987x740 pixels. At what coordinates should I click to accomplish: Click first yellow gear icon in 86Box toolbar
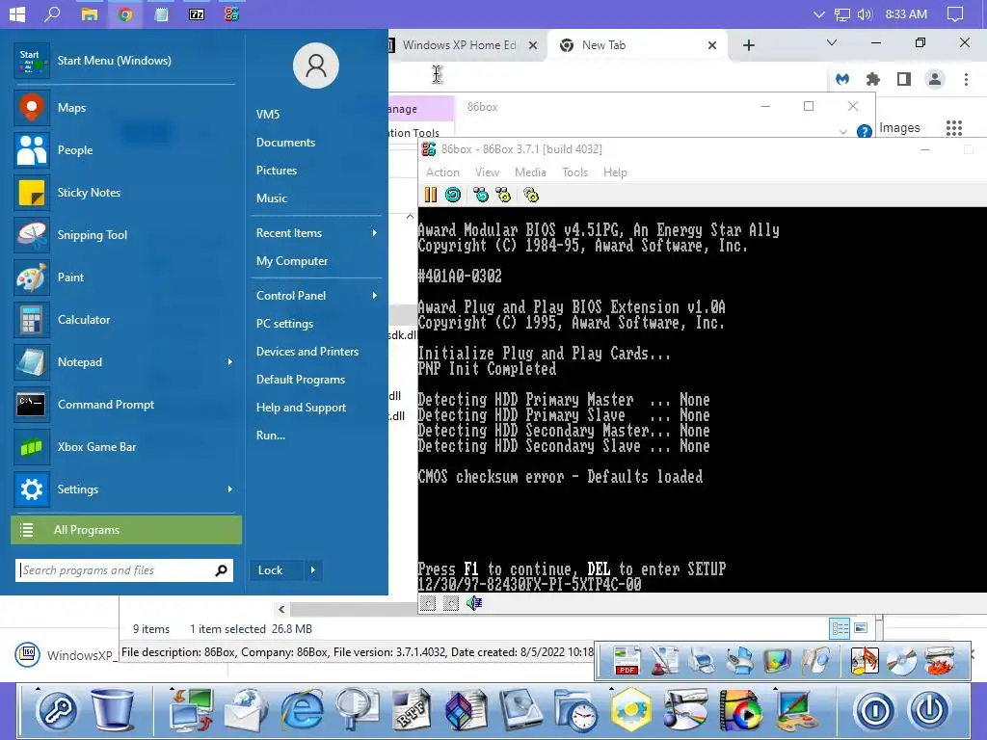coord(503,195)
